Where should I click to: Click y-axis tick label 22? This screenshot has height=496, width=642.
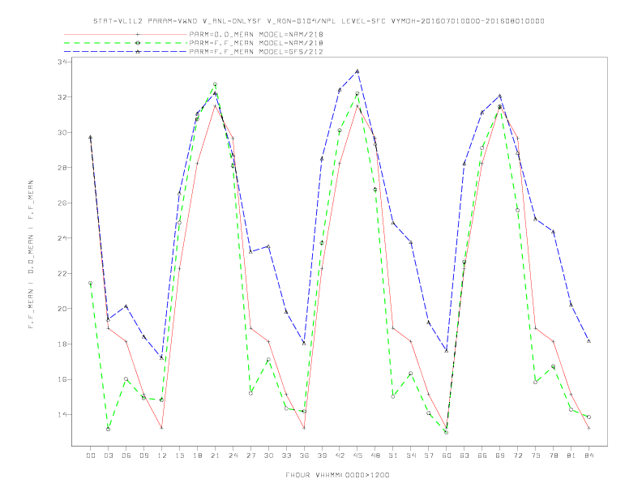point(62,273)
